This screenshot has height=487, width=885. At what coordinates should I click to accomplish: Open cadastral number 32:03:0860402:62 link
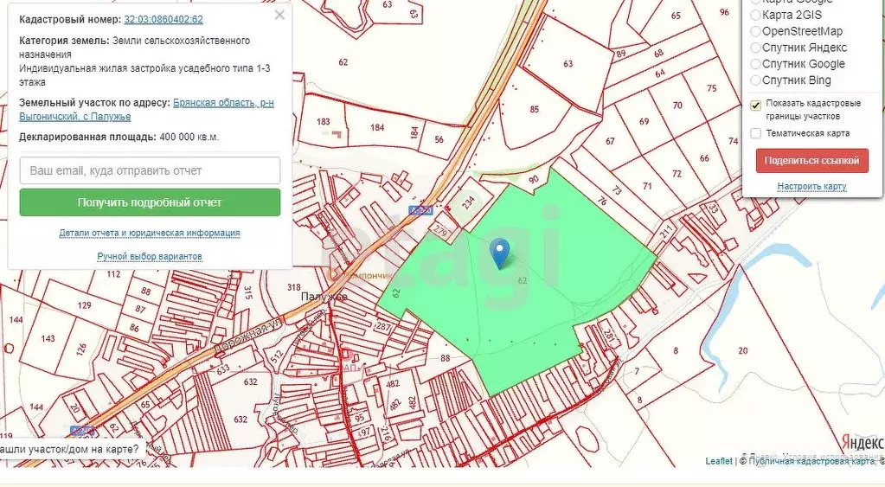[164, 19]
